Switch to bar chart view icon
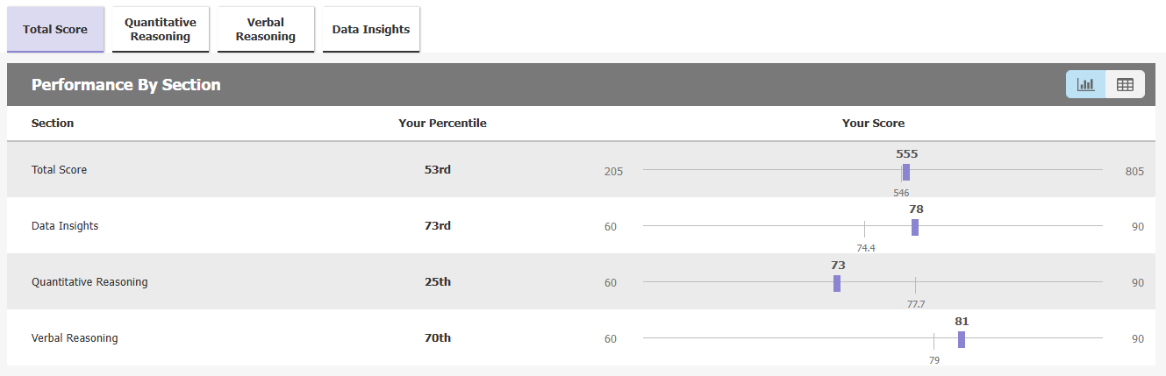Screen dimensions: 1166x376 click(x=1085, y=84)
